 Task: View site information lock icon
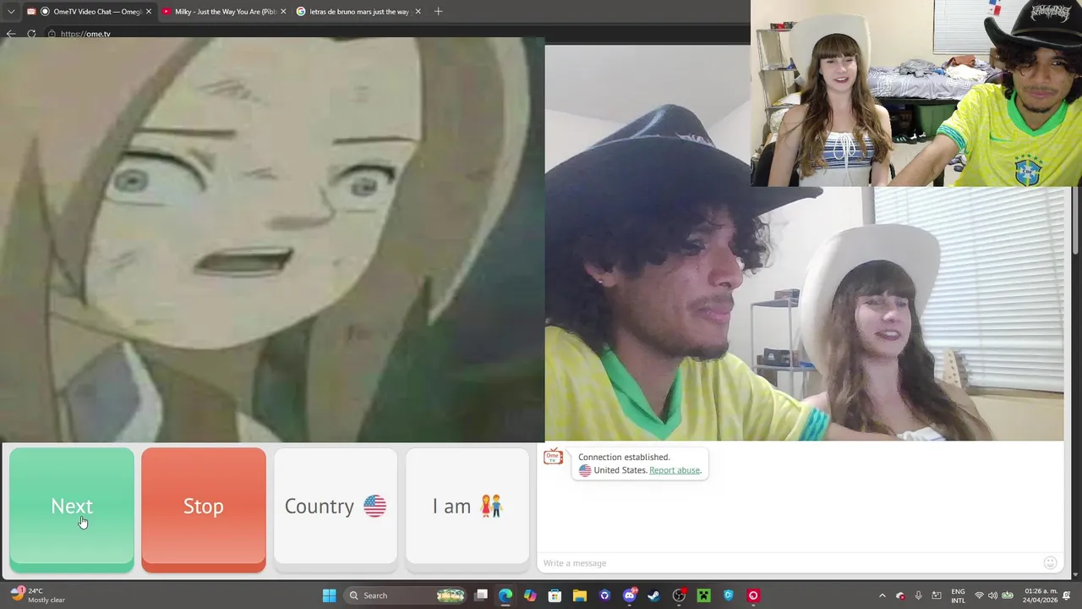click(x=52, y=34)
